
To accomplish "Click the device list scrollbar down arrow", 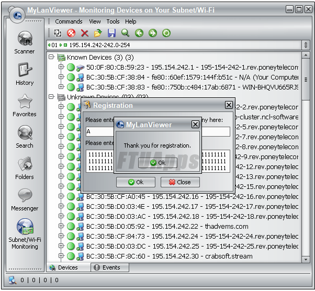I will point(306,260).
